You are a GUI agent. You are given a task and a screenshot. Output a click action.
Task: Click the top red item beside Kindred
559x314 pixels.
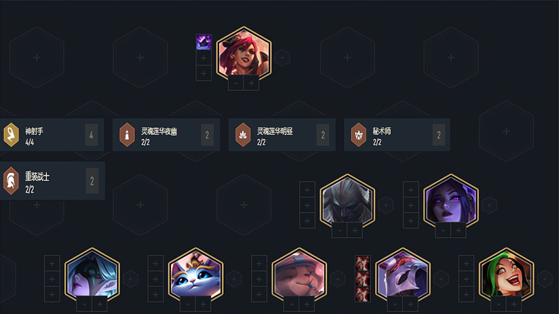point(363,263)
